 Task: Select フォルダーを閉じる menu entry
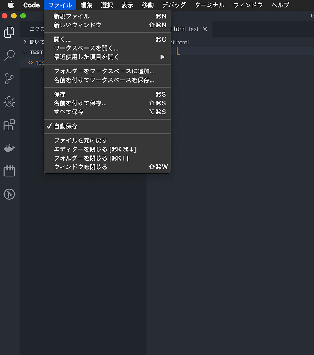(x=107, y=158)
